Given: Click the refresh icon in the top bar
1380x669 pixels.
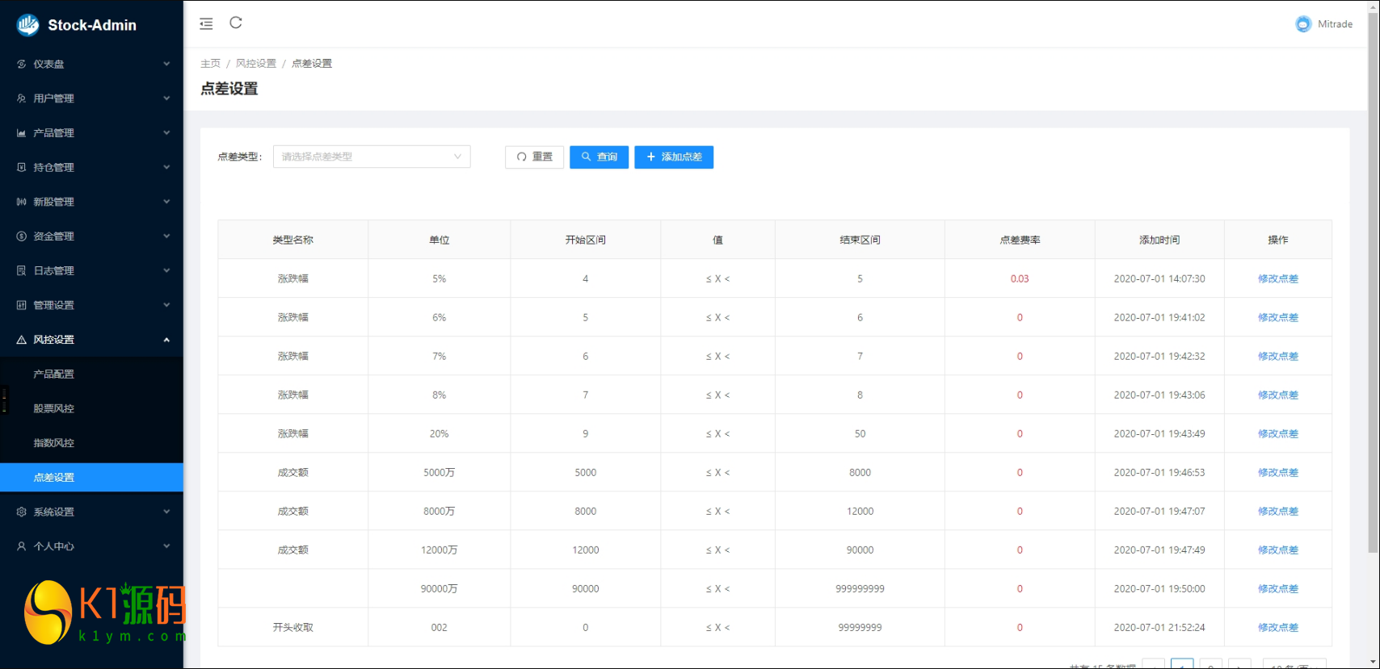Looking at the screenshot, I should [x=236, y=23].
